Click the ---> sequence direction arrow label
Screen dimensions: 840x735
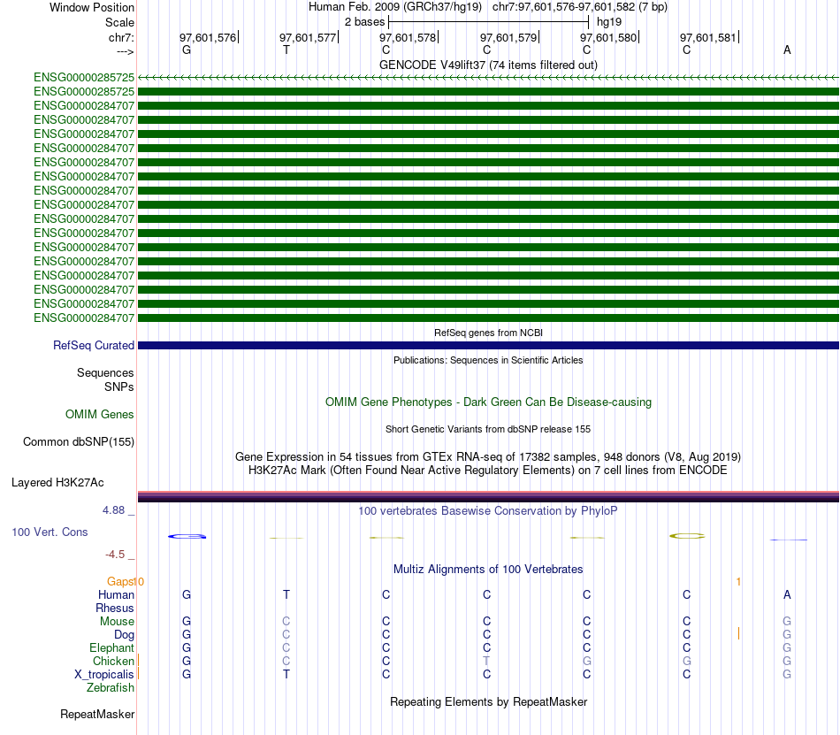point(125,52)
